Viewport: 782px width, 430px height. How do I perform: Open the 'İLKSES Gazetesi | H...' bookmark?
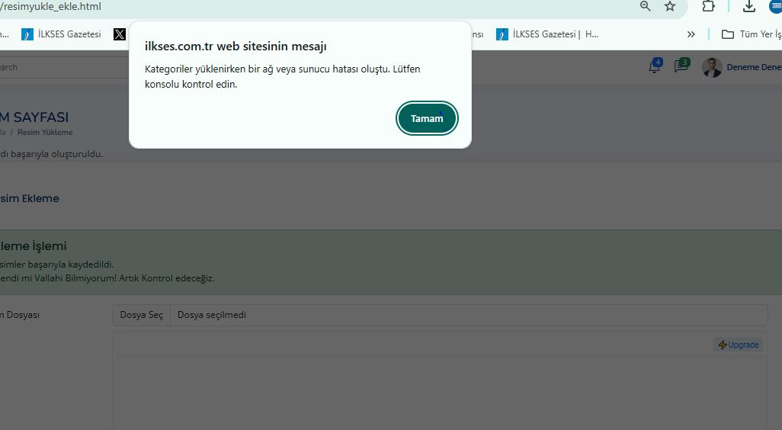[548, 34]
